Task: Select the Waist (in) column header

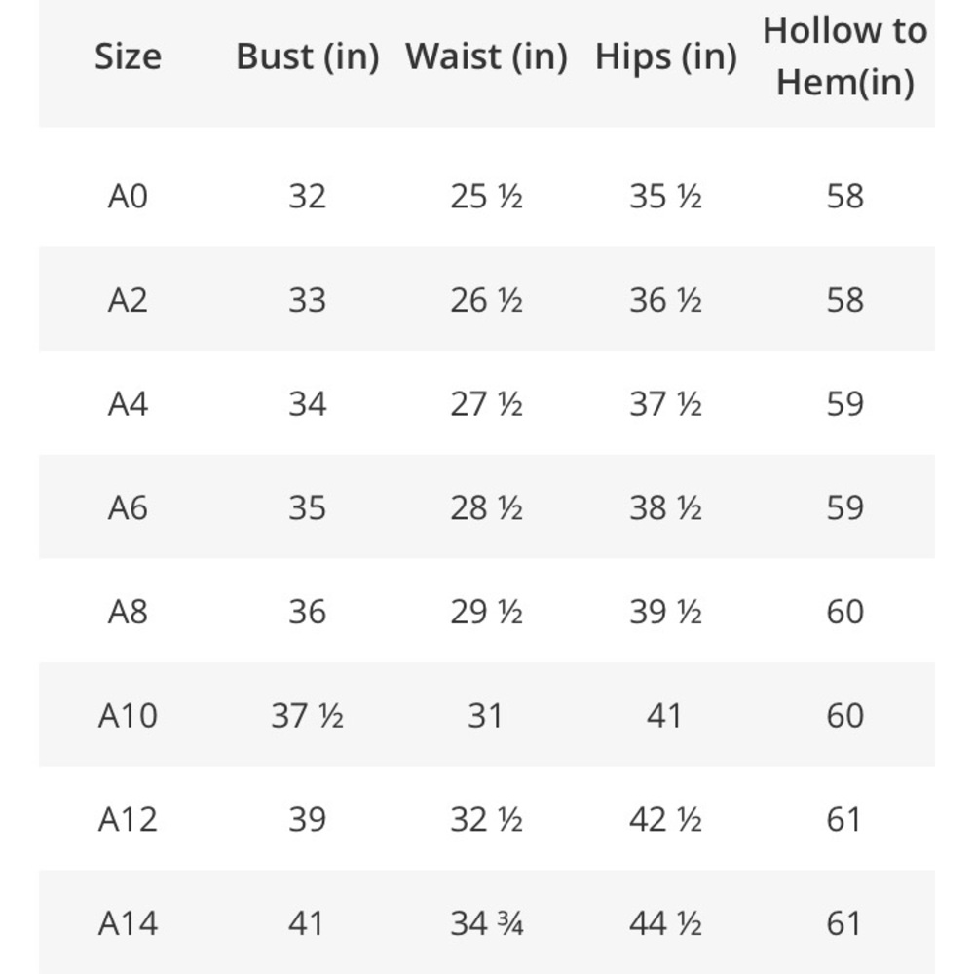Action: pos(486,56)
